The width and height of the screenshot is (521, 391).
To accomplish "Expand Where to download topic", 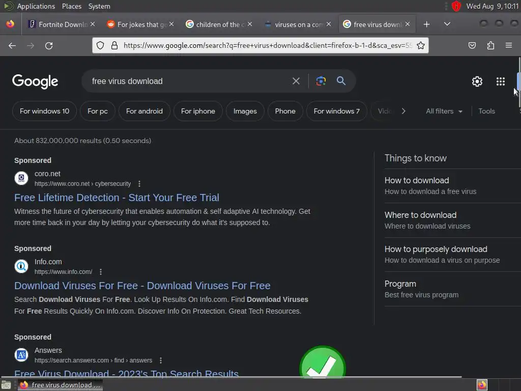I will tap(452, 220).
